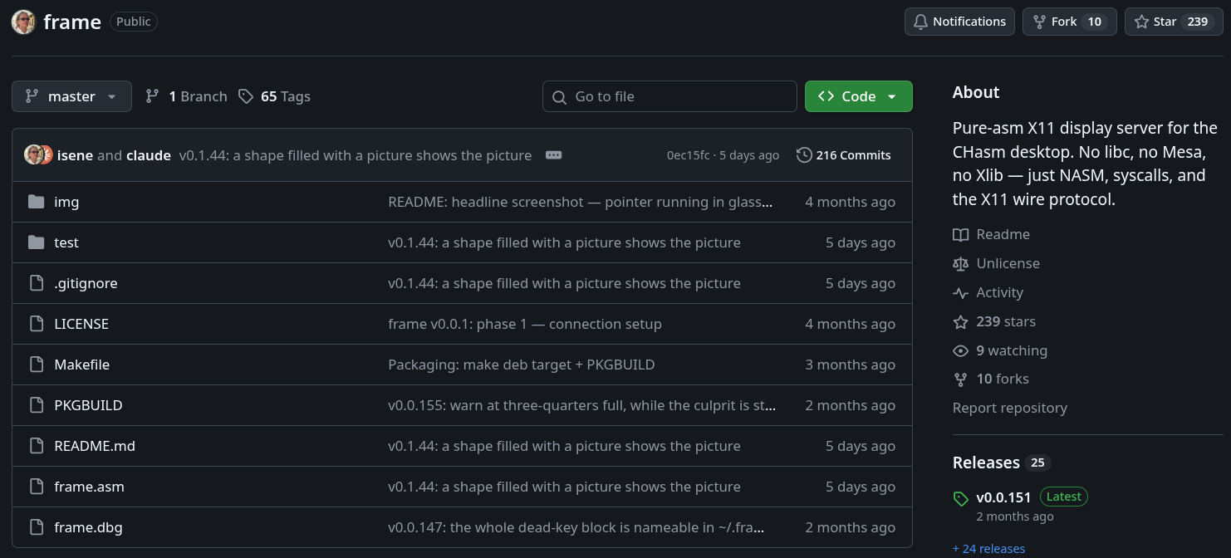Open the README.md file

(95, 446)
